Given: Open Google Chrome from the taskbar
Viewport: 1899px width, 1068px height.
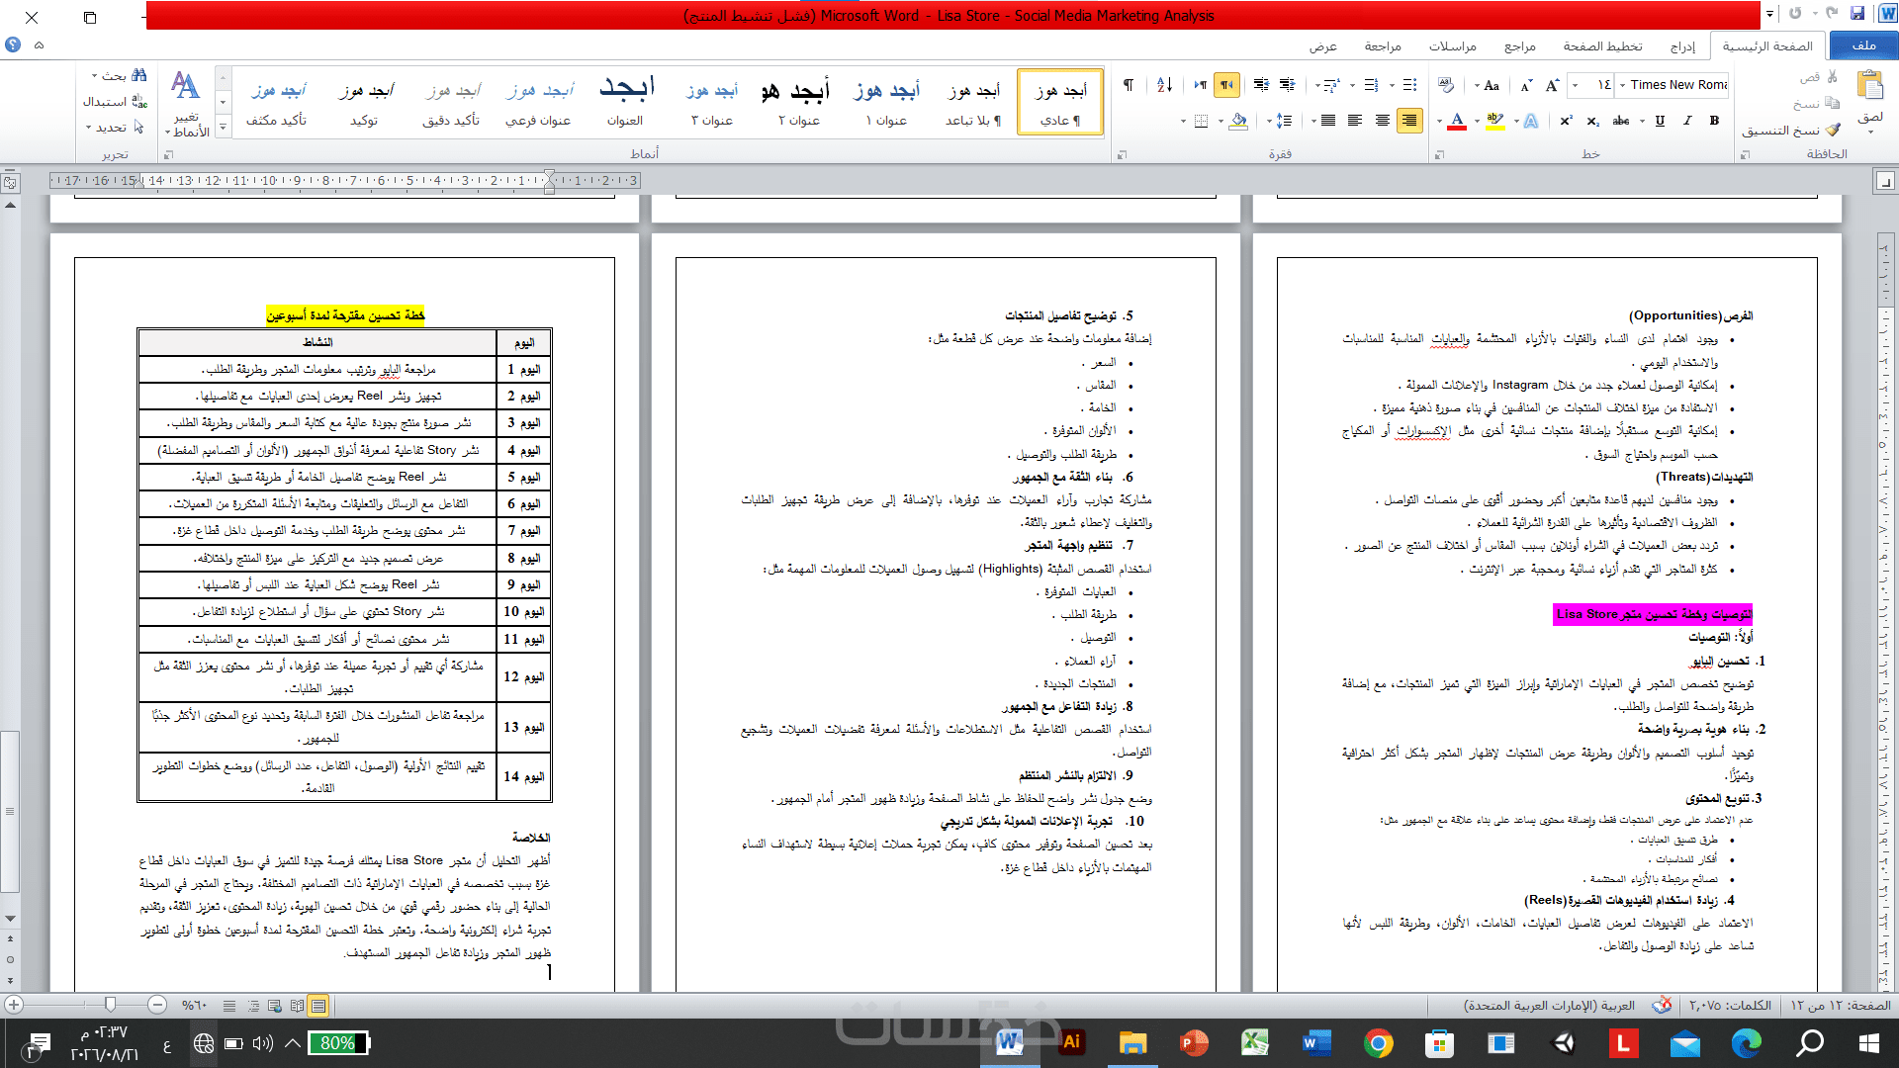Looking at the screenshot, I should (x=1378, y=1042).
